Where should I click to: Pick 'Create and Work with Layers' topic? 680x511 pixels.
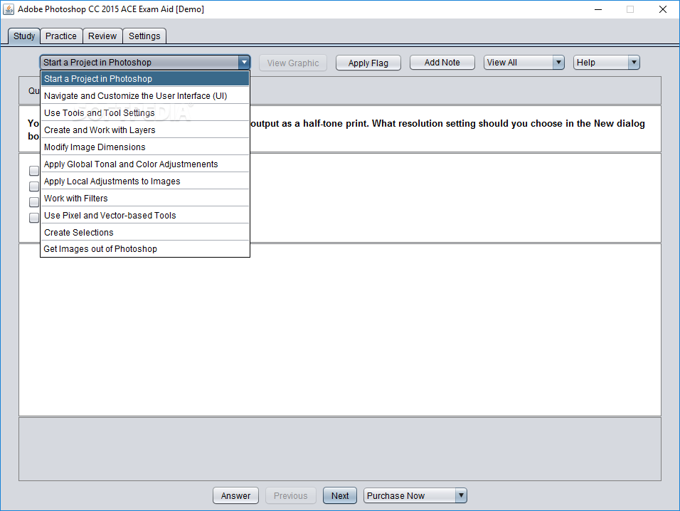click(x=145, y=130)
